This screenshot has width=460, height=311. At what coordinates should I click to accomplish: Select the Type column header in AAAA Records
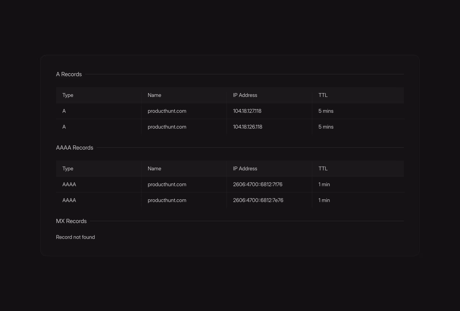click(68, 168)
